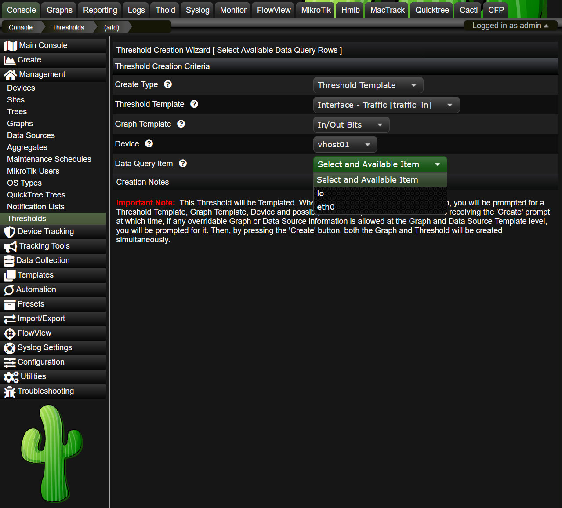Open Graphs under Management in sidebar
Screen dimensions: 562x508
[x=20, y=124]
